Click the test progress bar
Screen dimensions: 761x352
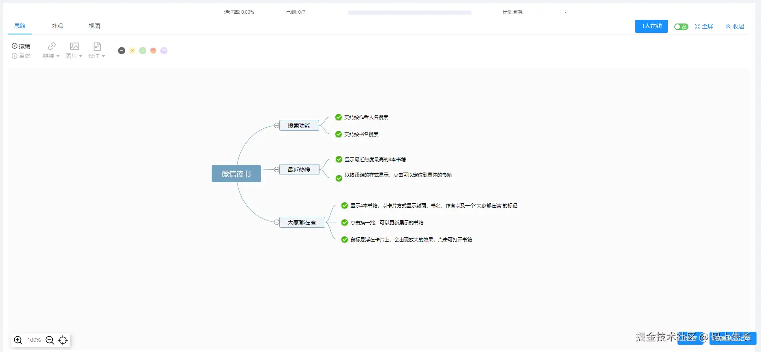click(x=409, y=13)
